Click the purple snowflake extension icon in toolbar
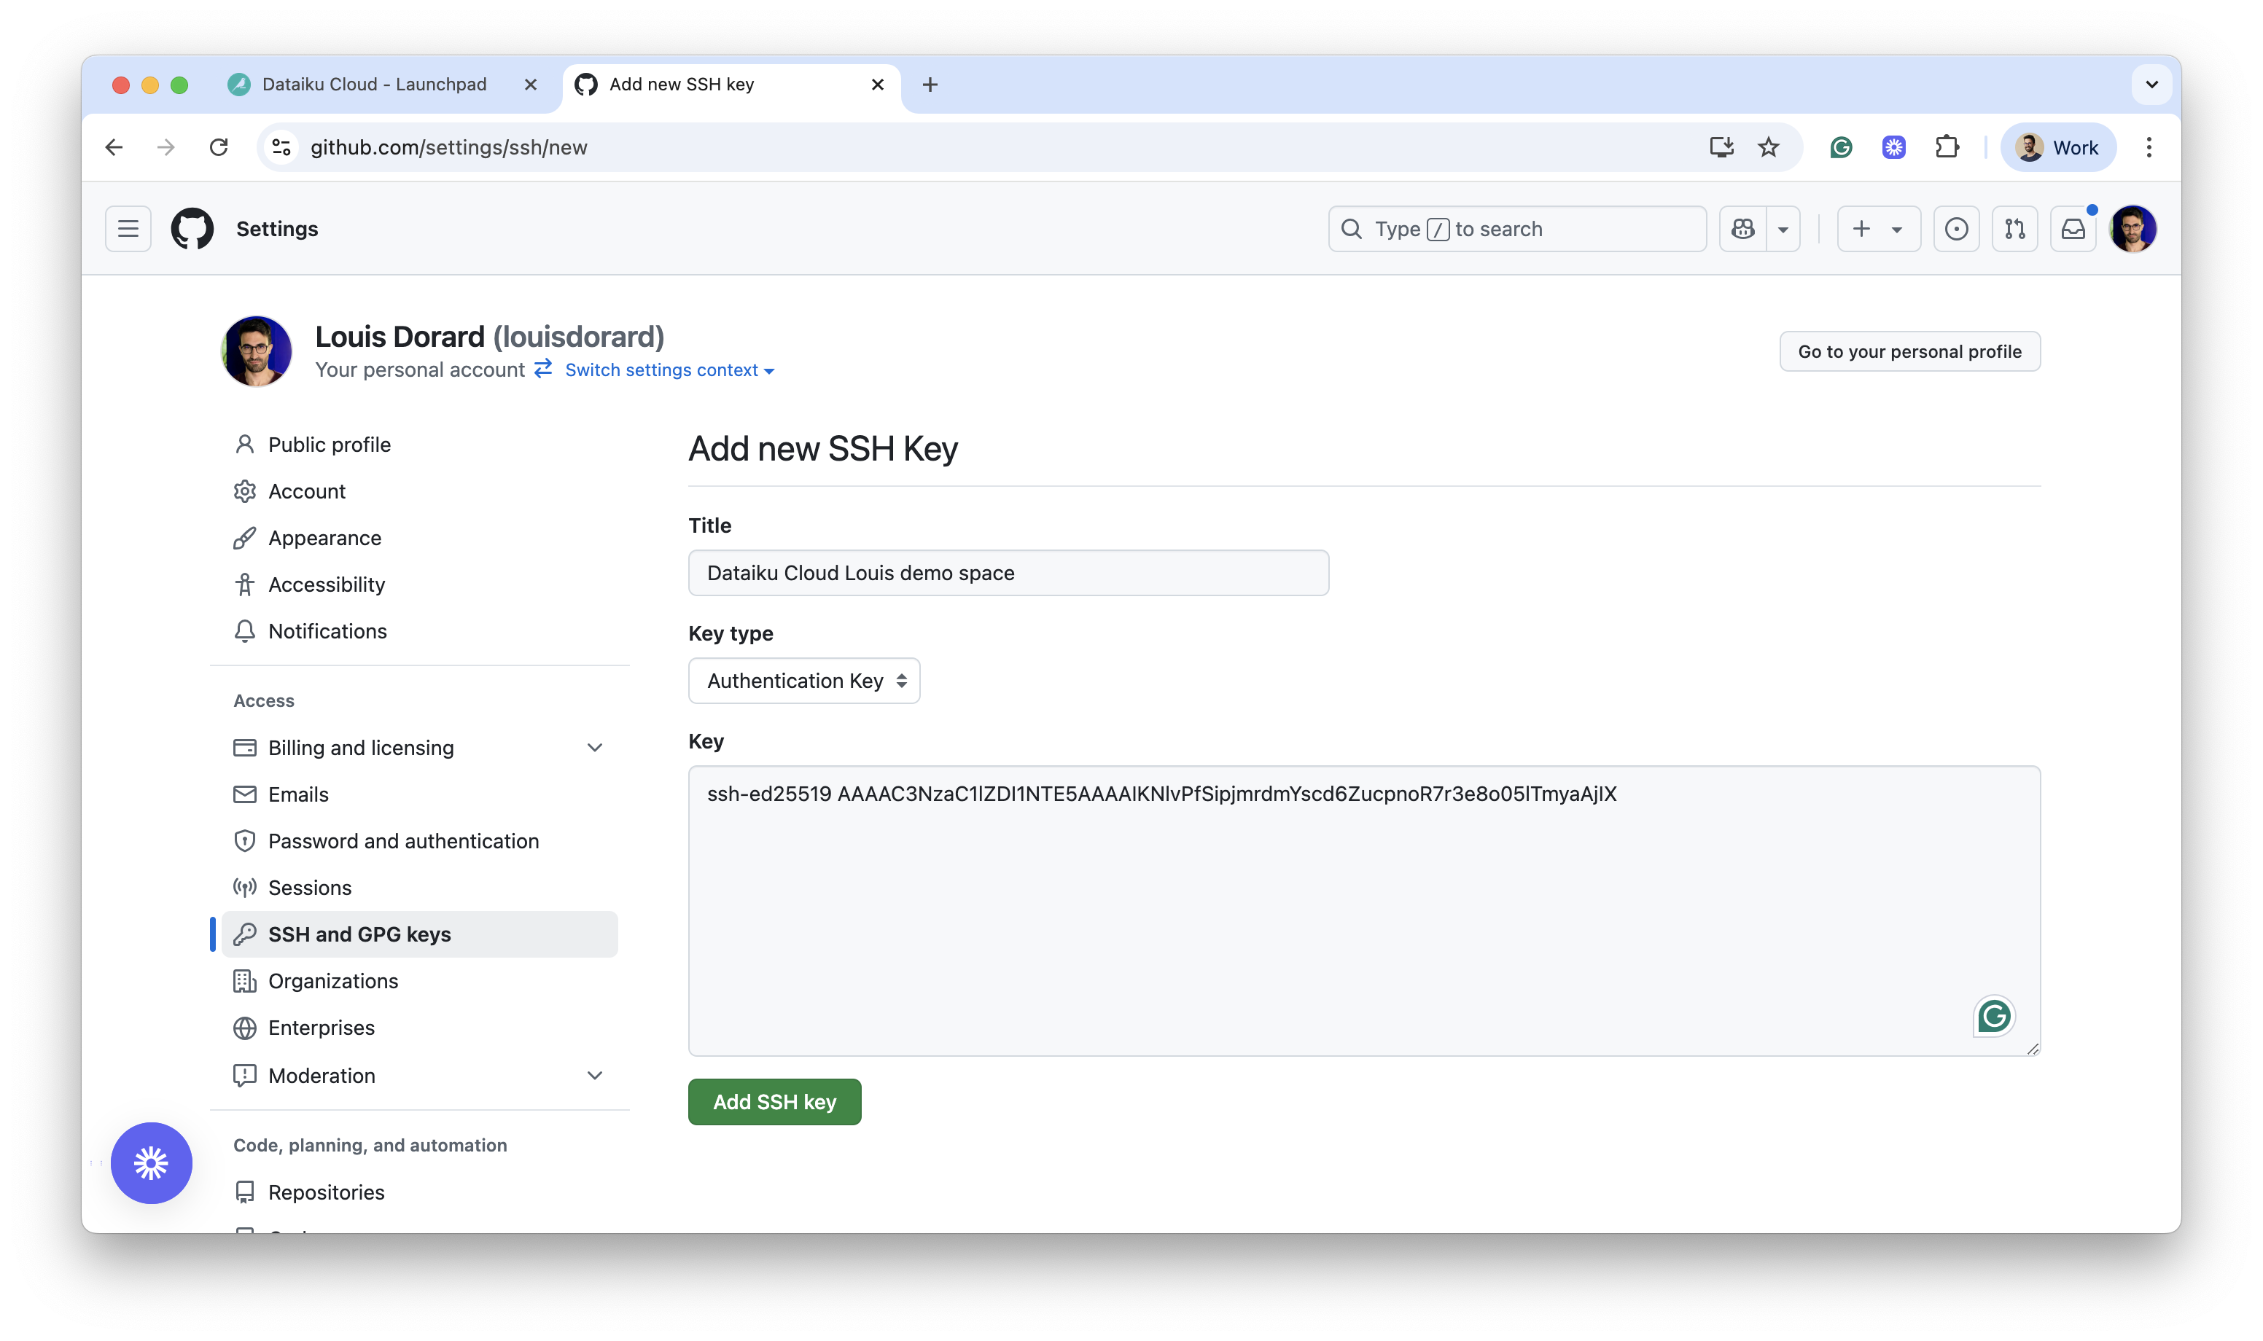The height and width of the screenshot is (1341, 2263). 1894,147
